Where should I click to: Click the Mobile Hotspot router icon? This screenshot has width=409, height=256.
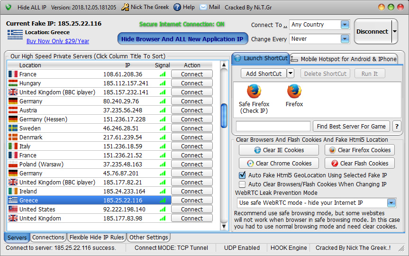[x=294, y=59]
